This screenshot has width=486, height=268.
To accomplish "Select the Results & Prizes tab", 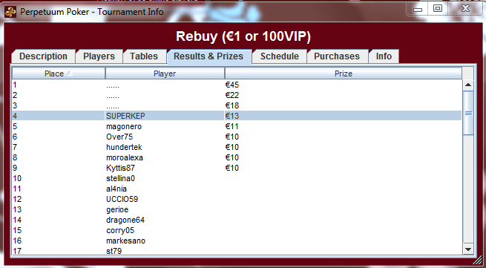I will (x=208, y=56).
